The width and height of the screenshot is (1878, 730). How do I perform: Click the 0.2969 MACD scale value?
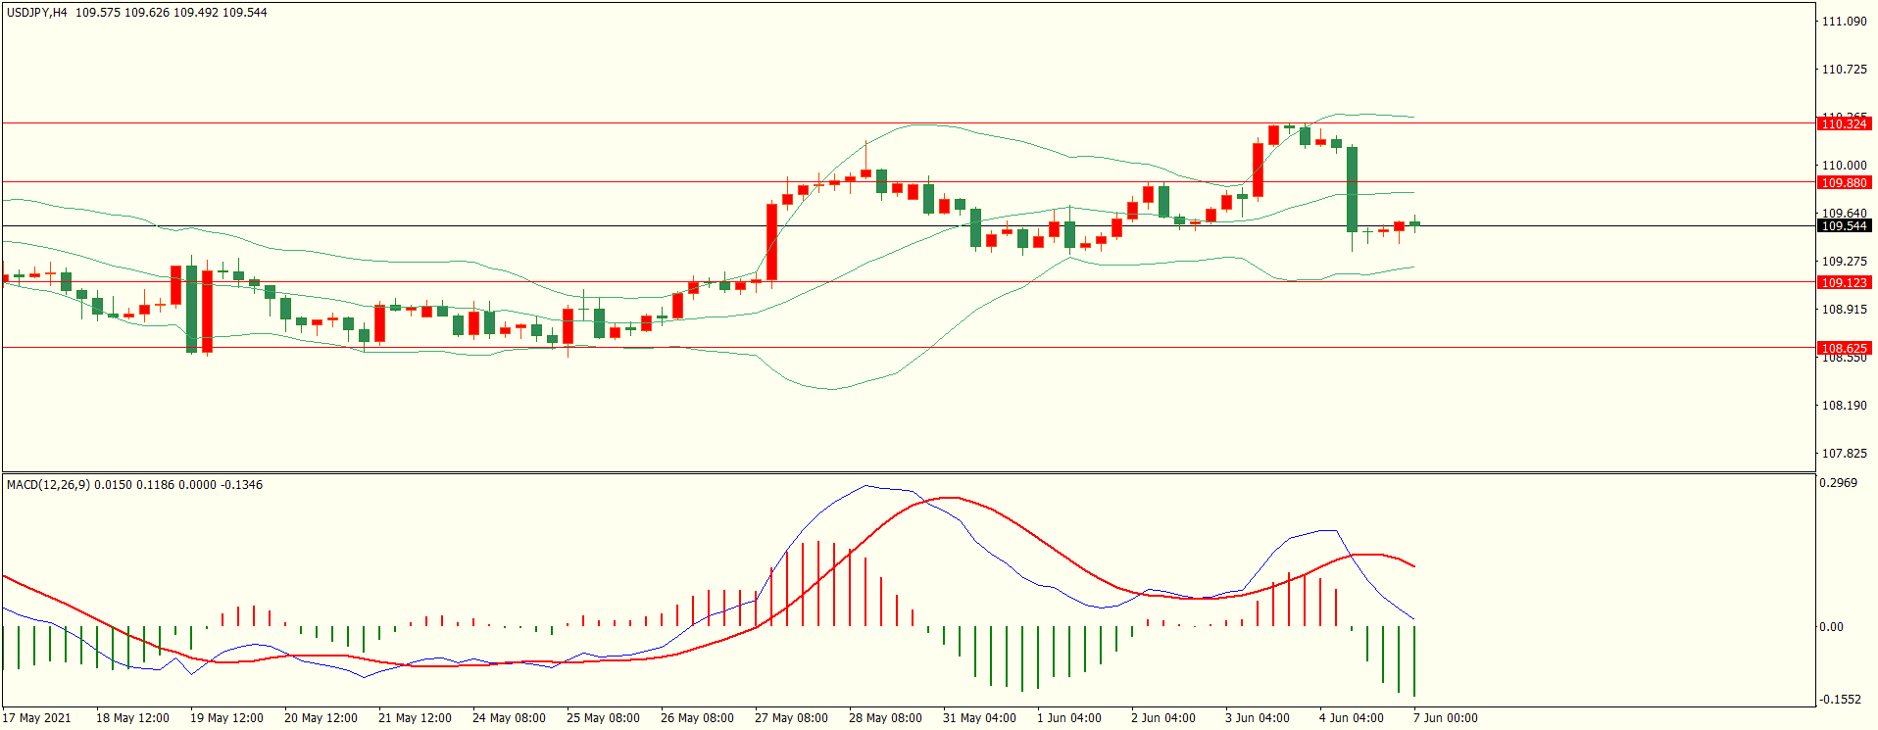(x=1838, y=483)
